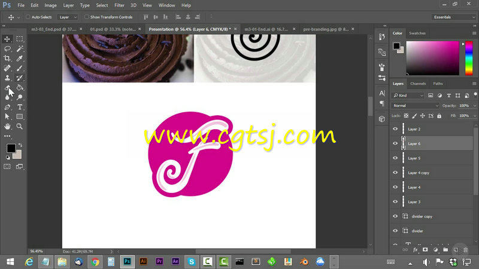The width and height of the screenshot is (479, 269).
Task: Hide Layer 3 visibility eye
Action: point(395,201)
